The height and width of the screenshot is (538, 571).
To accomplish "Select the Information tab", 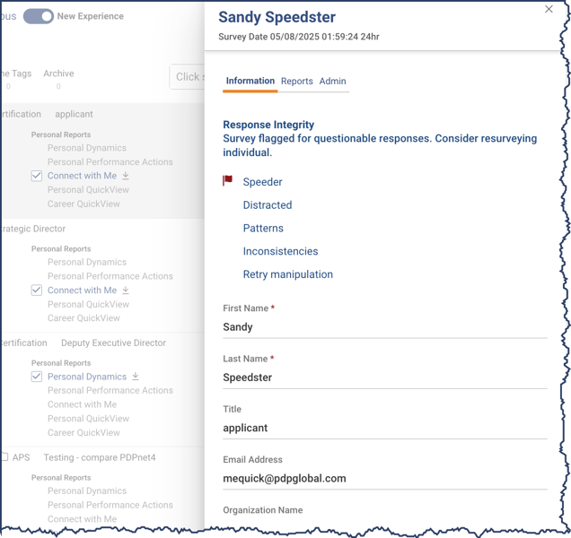I will pos(250,81).
